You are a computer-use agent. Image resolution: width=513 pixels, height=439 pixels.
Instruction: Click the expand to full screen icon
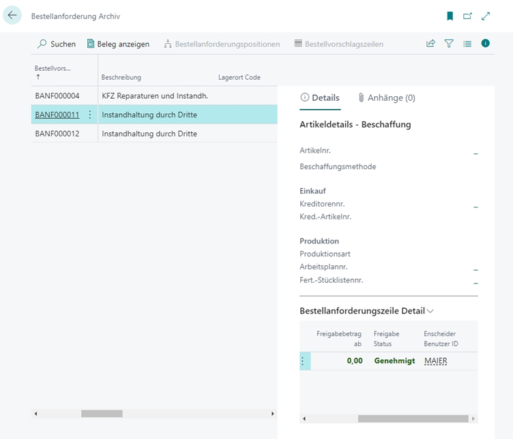tap(486, 16)
